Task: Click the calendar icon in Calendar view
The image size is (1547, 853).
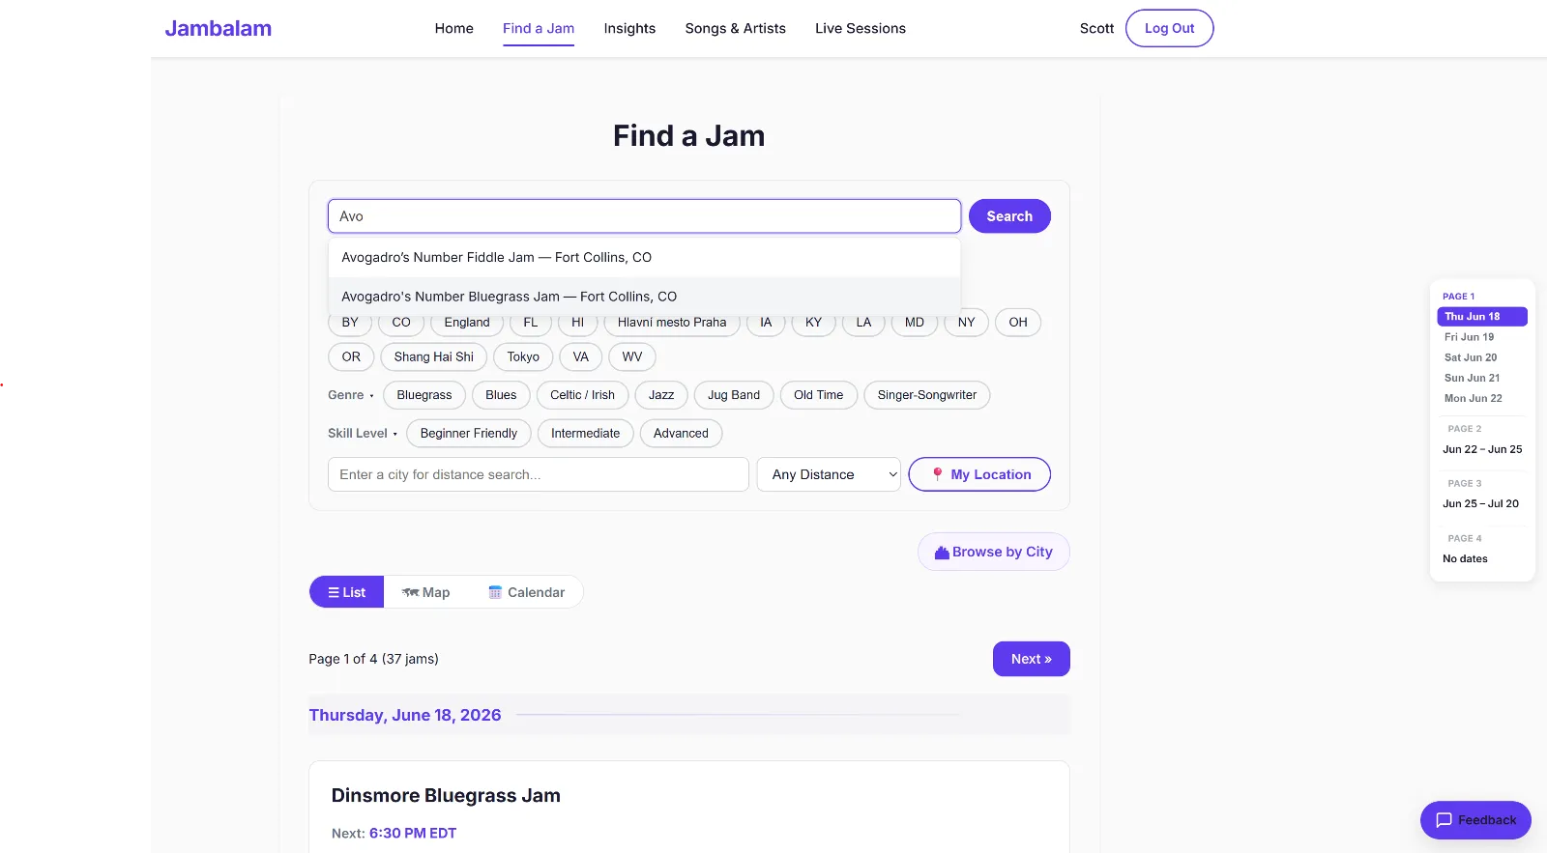Action: [495, 592]
